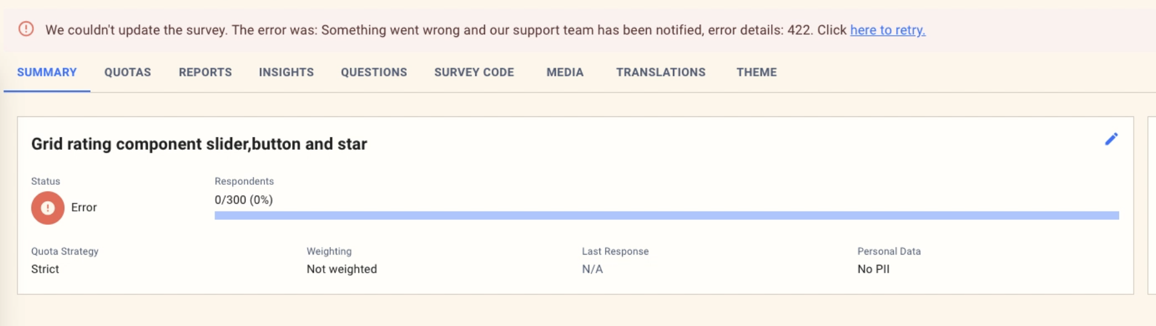Viewport: 1156px width, 326px height.
Task: Click the 'Not weighted' weighting value
Action: click(341, 269)
